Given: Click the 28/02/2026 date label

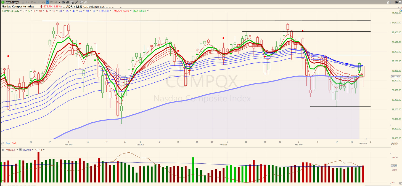Looking at the screenshot, I should (x=363, y=144).
